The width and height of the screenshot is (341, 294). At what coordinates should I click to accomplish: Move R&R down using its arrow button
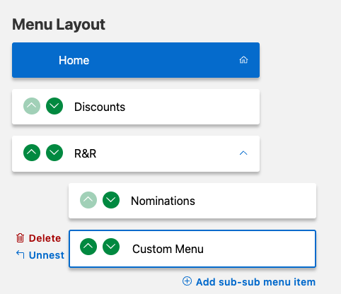pos(54,153)
